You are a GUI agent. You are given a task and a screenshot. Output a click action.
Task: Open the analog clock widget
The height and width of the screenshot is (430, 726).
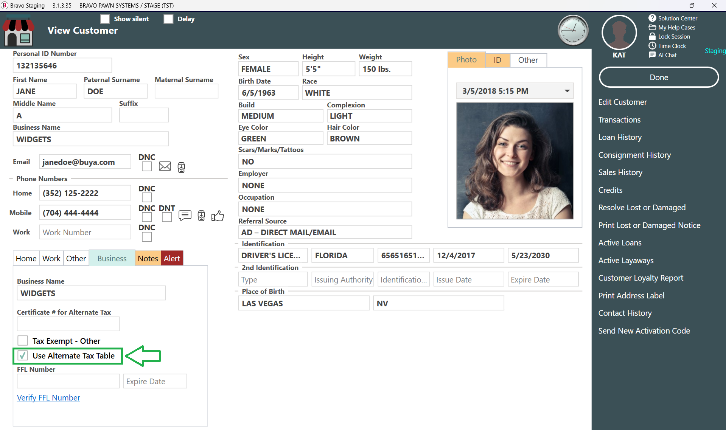(573, 31)
